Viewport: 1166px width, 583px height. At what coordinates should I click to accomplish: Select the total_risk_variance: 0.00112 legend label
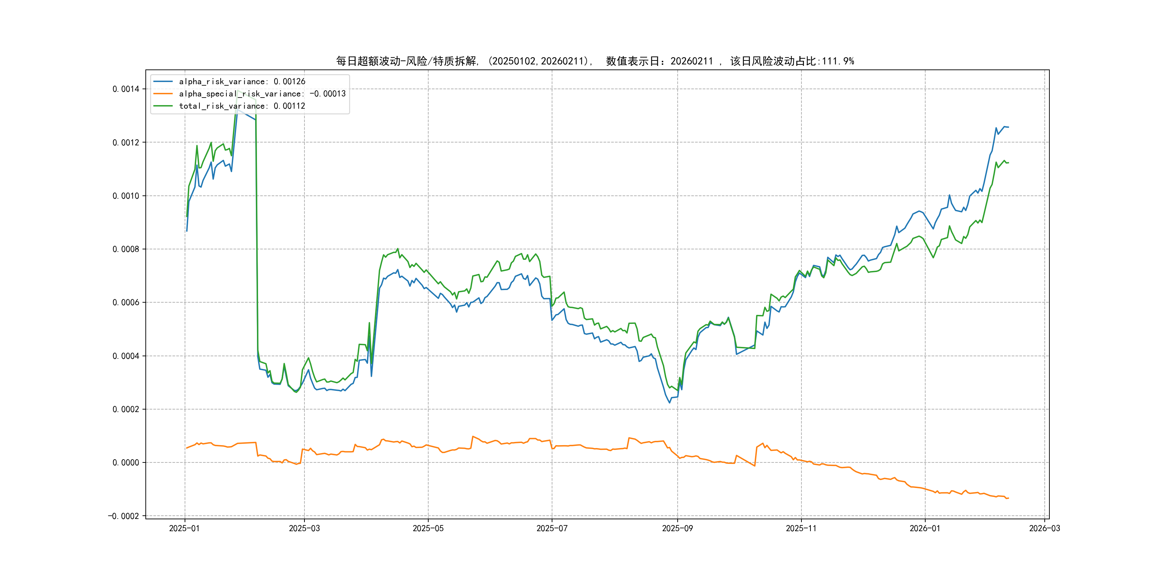(x=242, y=106)
